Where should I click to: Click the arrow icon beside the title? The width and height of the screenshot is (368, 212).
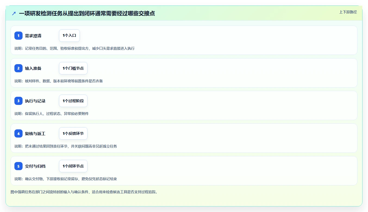pos(14,13)
